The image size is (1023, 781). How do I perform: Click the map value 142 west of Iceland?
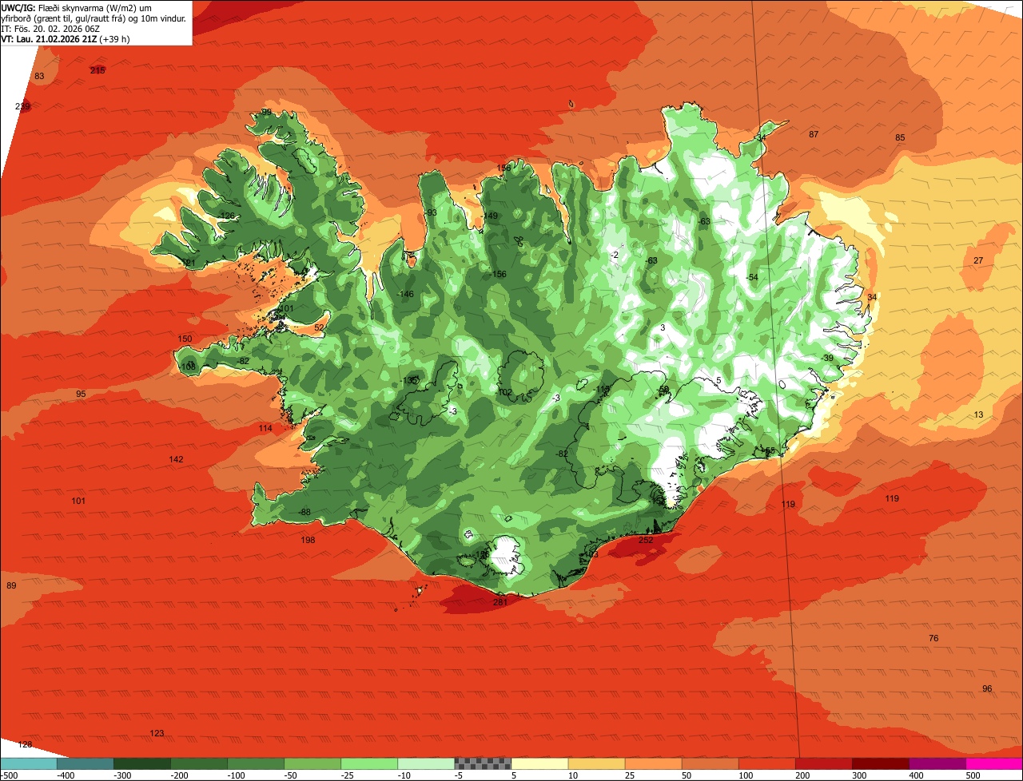click(176, 460)
